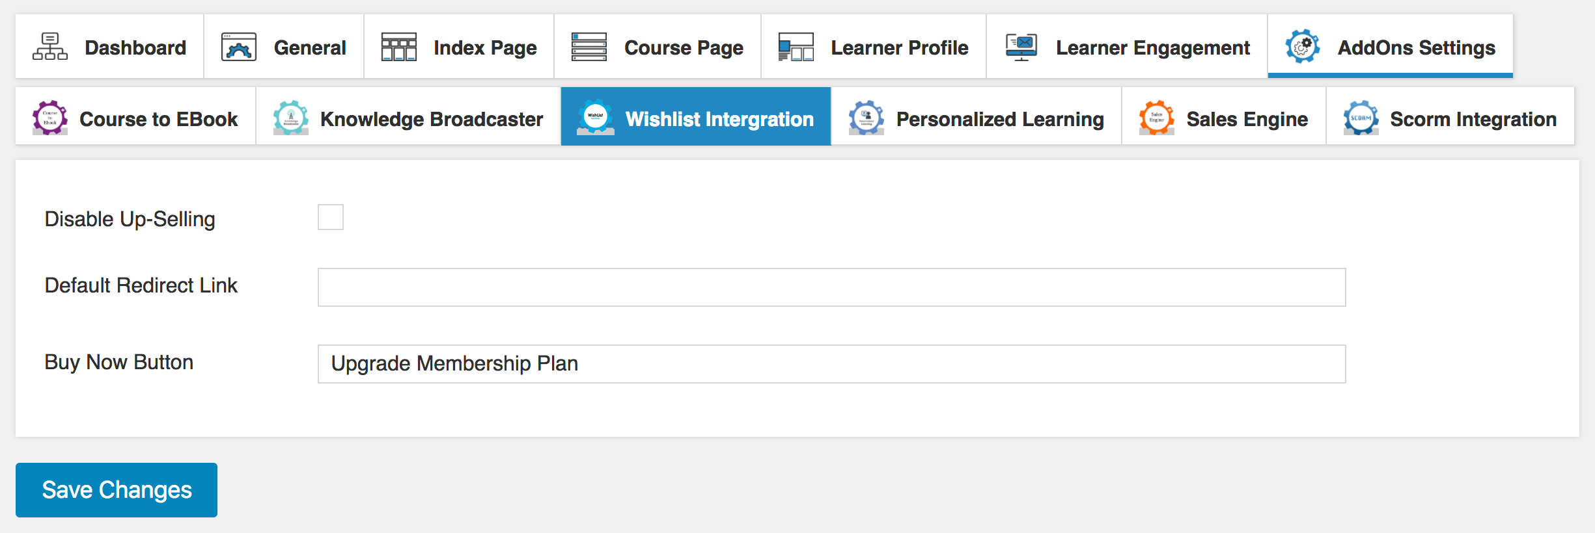Image resolution: width=1595 pixels, height=533 pixels.
Task: Focus the Default Redirect Link field
Action: [x=831, y=287]
